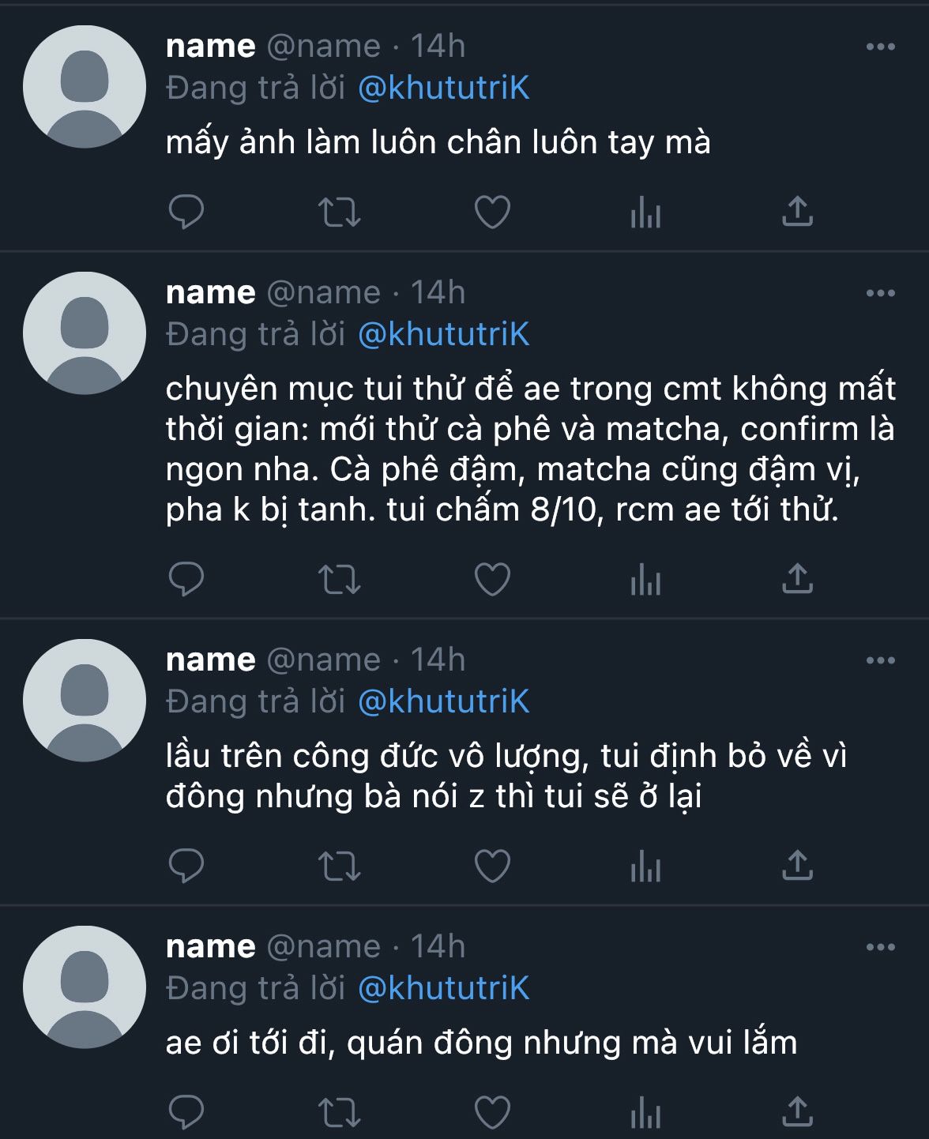Share the 'mấy ảnh làm luôn chân' tweet
Screen dimensions: 929x1139
pos(797,211)
